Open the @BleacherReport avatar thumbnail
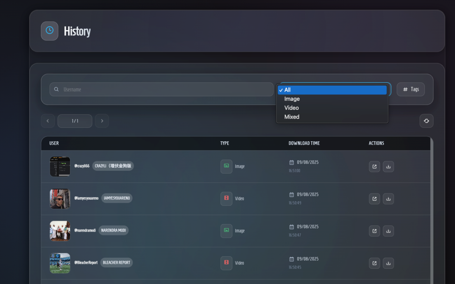This screenshot has width=455, height=284. coord(60,263)
